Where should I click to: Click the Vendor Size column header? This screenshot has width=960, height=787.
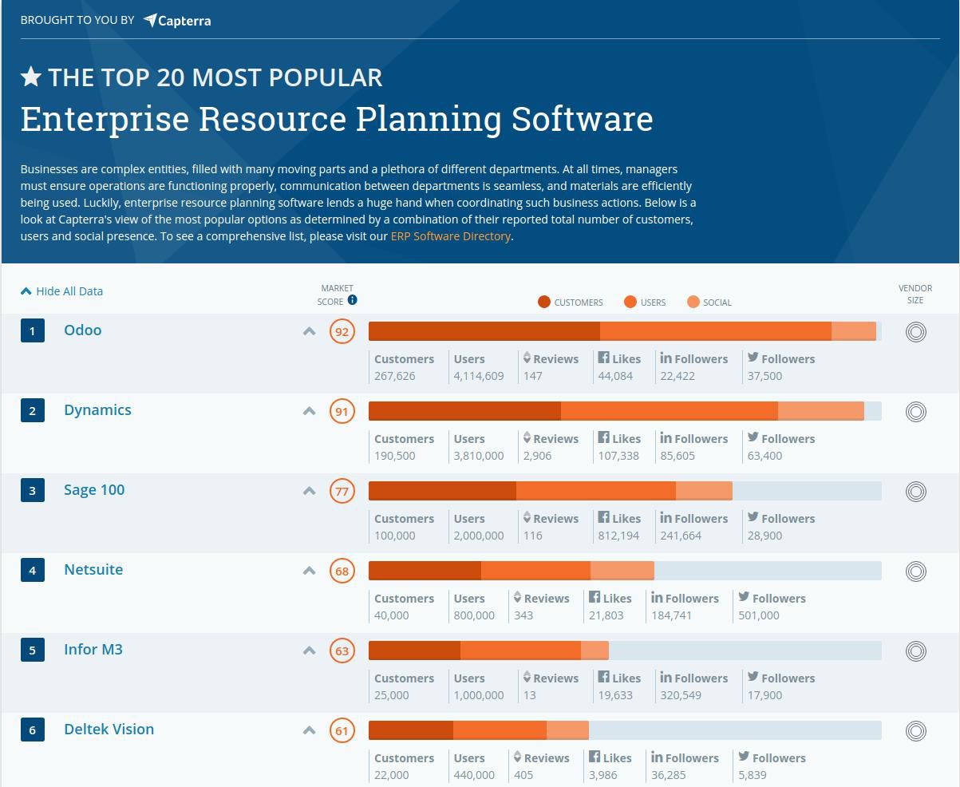(x=915, y=295)
